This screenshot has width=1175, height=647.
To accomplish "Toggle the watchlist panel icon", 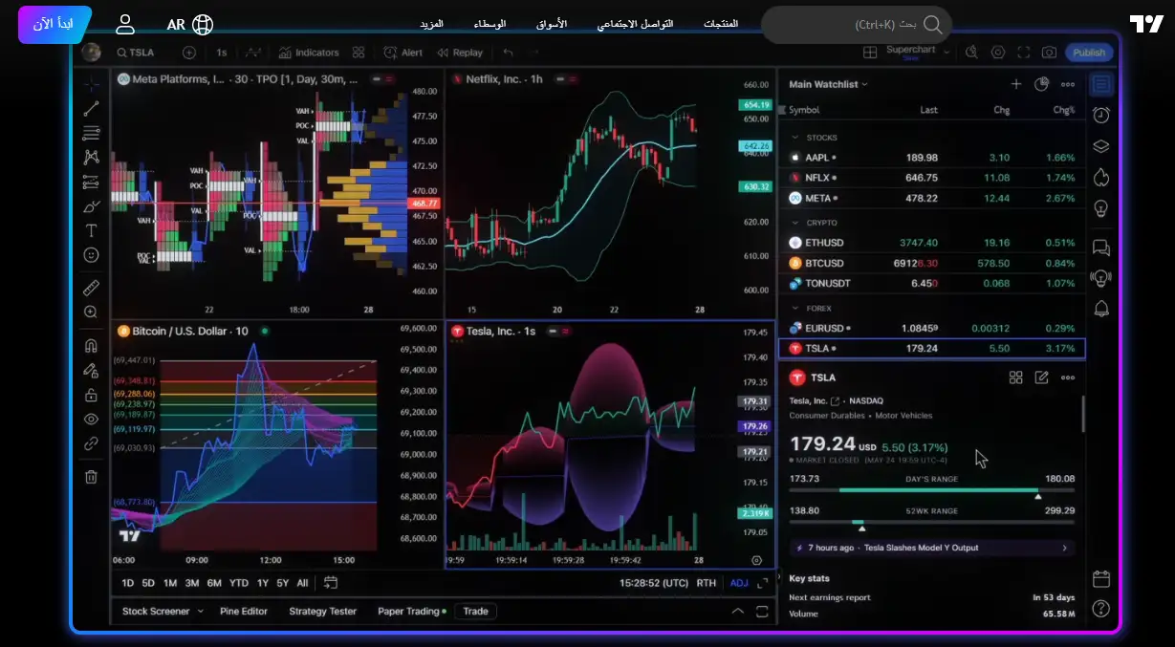I will pyautogui.click(x=1101, y=84).
